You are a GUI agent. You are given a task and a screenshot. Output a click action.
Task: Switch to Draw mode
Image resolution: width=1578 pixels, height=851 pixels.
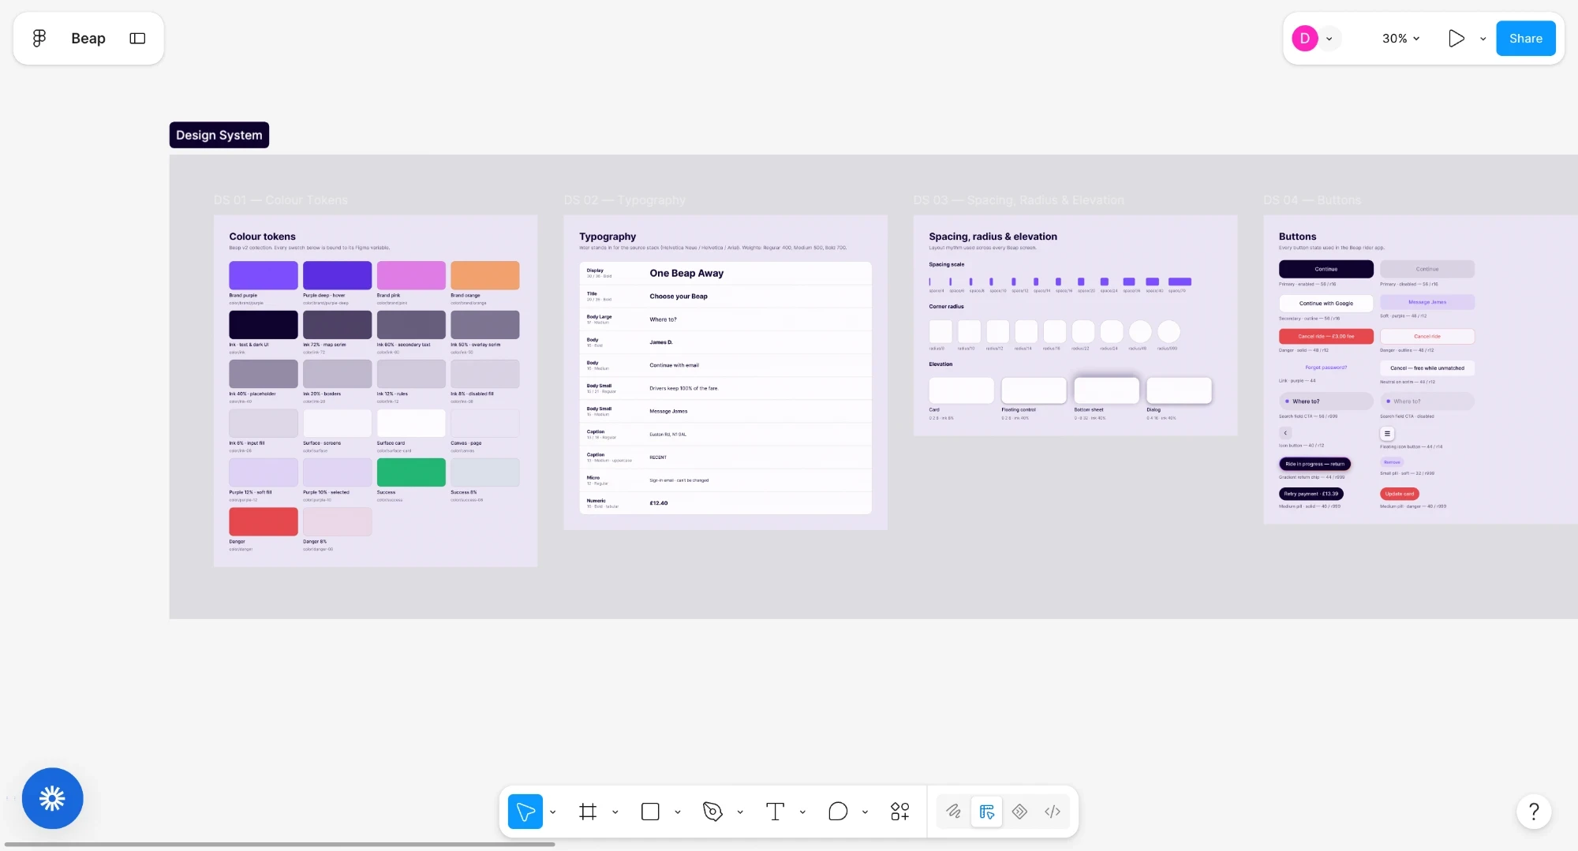pyautogui.click(x=954, y=812)
